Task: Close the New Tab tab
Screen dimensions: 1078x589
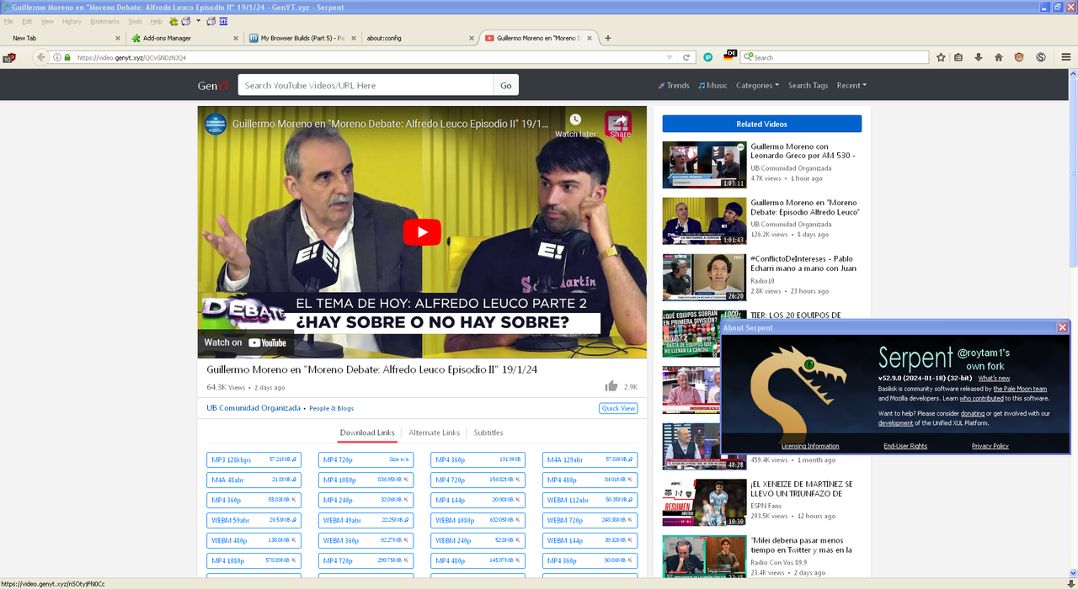Action: [x=118, y=38]
